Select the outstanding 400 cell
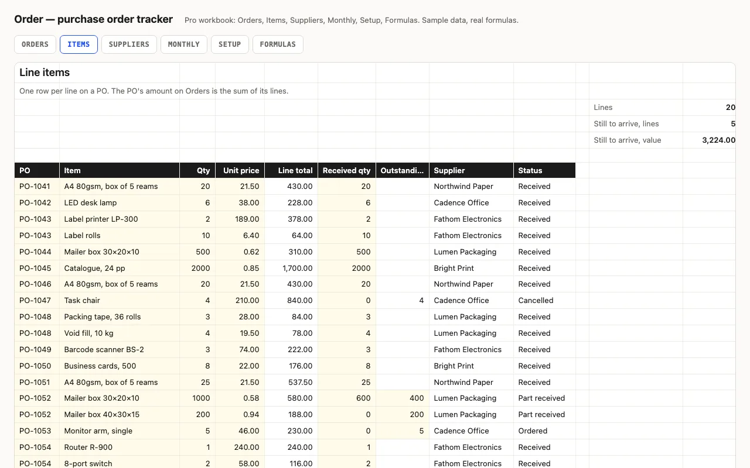This screenshot has height=468, width=750. click(x=403, y=398)
